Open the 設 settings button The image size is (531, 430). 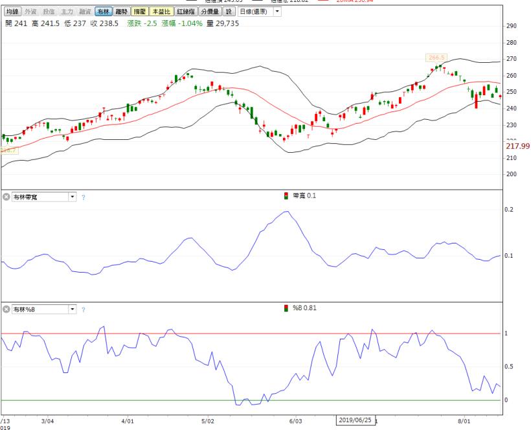click(x=229, y=12)
